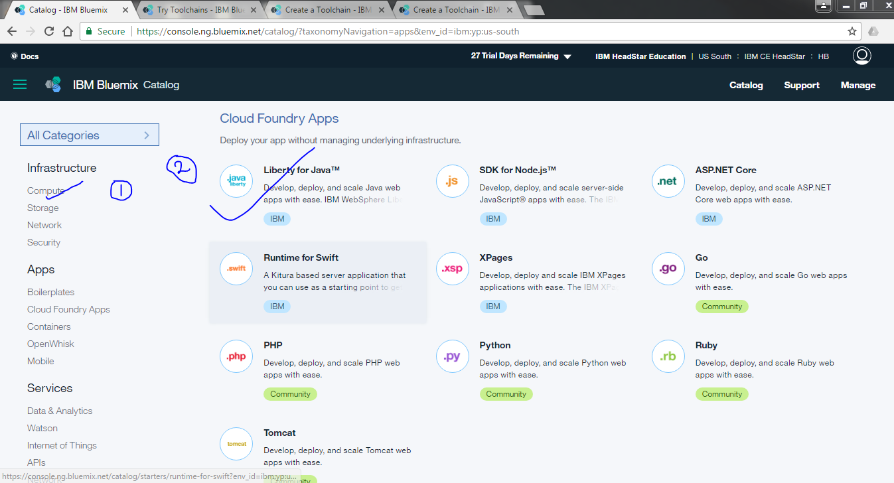Image resolution: width=894 pixels, height=483 pixels.
Task: Open PHP .php icon
Action: (236, 356)
